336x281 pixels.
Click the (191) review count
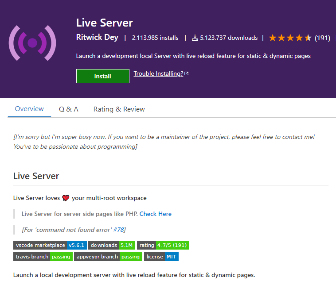pos(322,38)
